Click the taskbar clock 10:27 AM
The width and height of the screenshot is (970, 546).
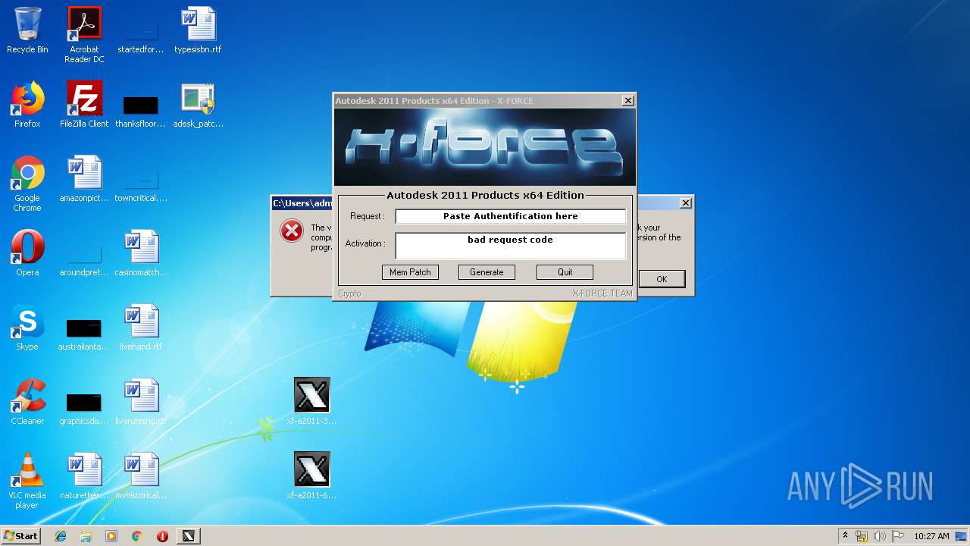[x=931, y=536]
